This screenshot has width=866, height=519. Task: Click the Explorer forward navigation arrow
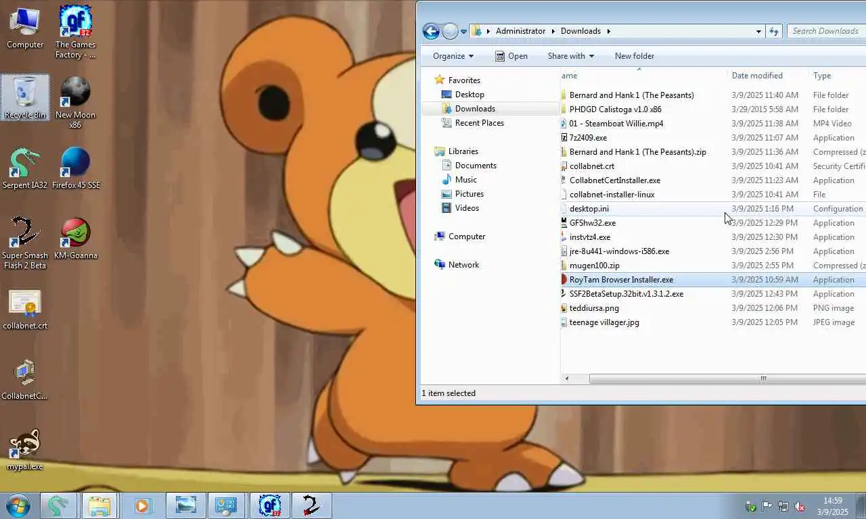(450, 31)
